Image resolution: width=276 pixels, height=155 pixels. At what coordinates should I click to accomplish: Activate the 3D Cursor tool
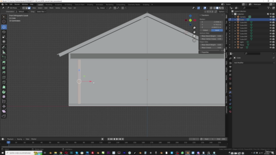coord(4,22)
